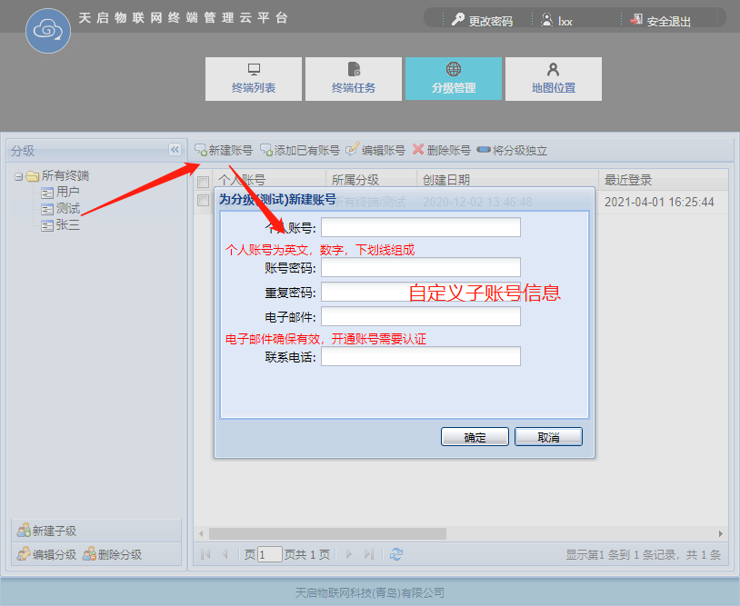Viewport: 740px width, 606px height.
Task: Click the page number field
Action: pos(270,554)
